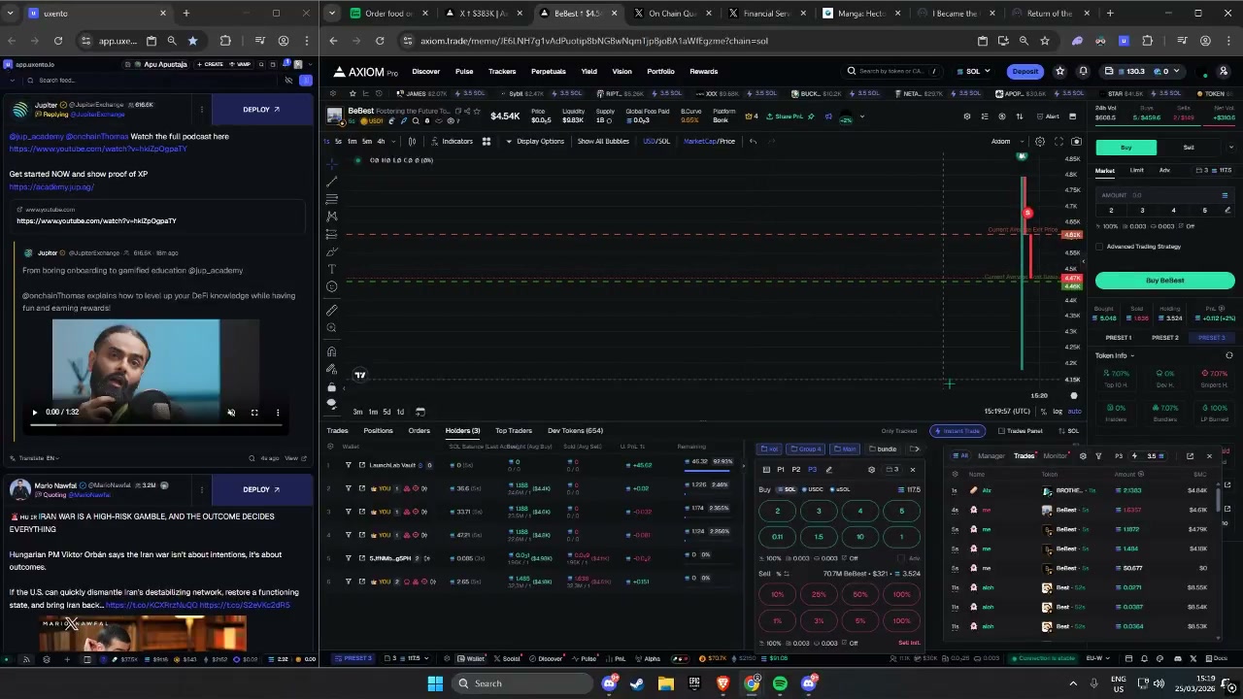Open File Explorer from the taskbar
This screenshot has width=1243, height=699.
pos(665,683)
